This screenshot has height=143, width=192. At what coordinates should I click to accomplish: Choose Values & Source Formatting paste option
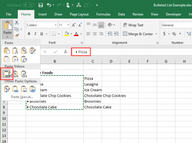click(24, 74)
